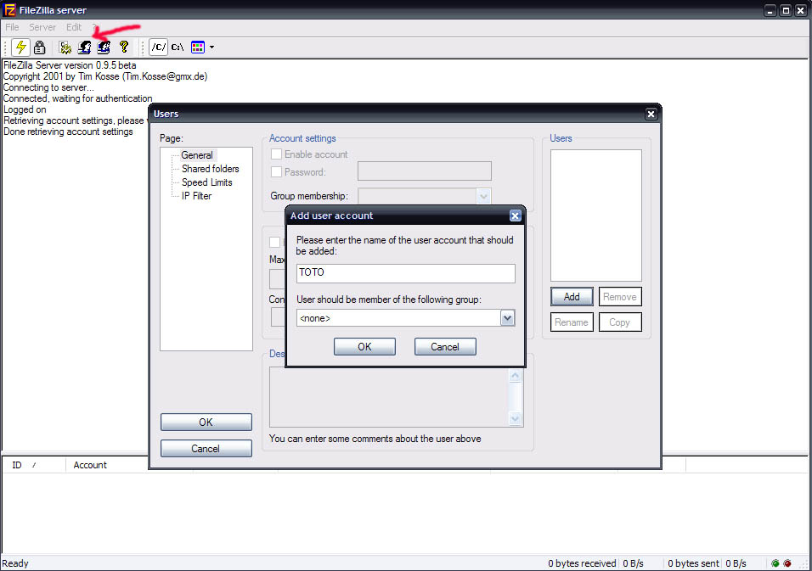Open the Users editor toolbar icon
This screenshot has width=812, height=571.
tap(84, 48)
